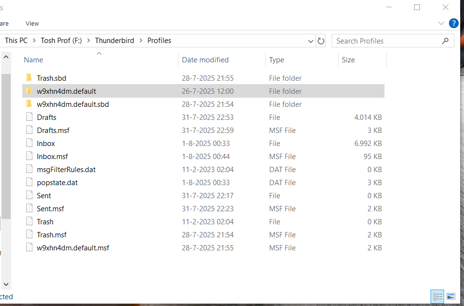
Task: Click the Trash.sbd folder icon
Action: click(x=29, y=78)
